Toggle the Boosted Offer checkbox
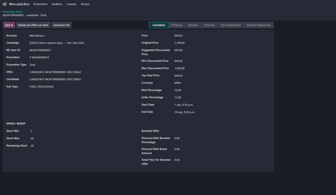Screen dimensions: 336x195 [176, 131]
